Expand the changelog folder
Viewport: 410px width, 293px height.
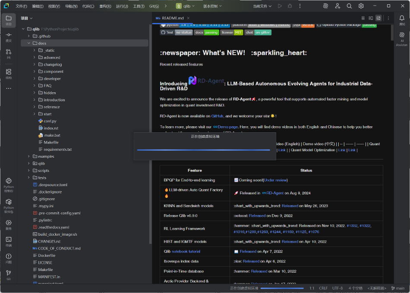(x=34, y=64)
